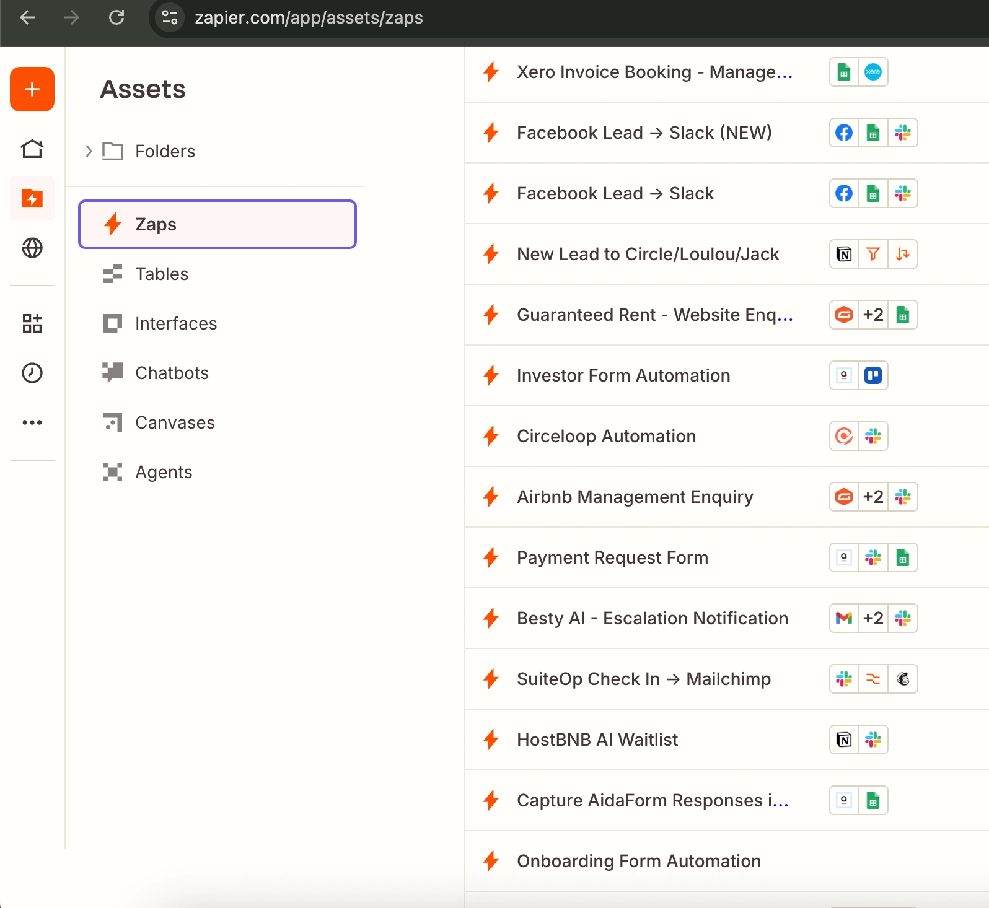Click the three-dots More icon in sidebar

tap(32, 422)
